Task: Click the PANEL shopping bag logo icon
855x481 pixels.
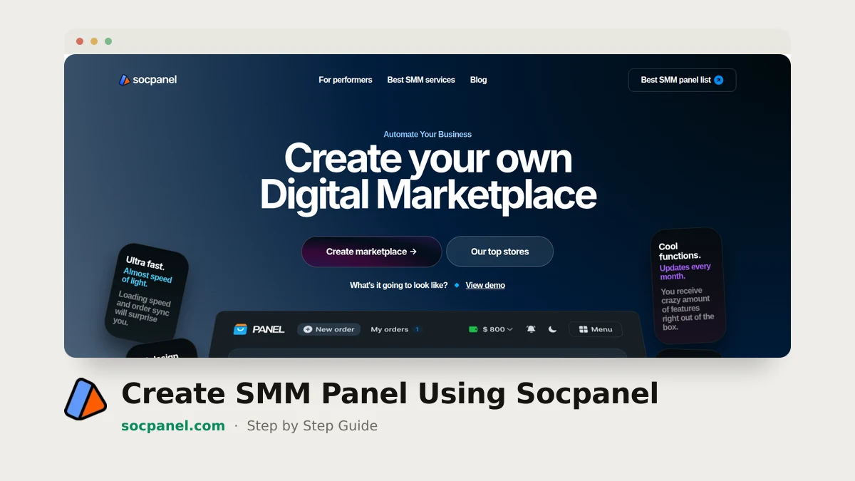Action: coord(240,329)
